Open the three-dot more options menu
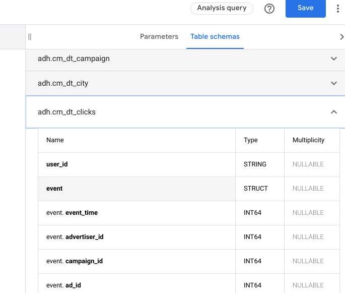 [338, 9]
